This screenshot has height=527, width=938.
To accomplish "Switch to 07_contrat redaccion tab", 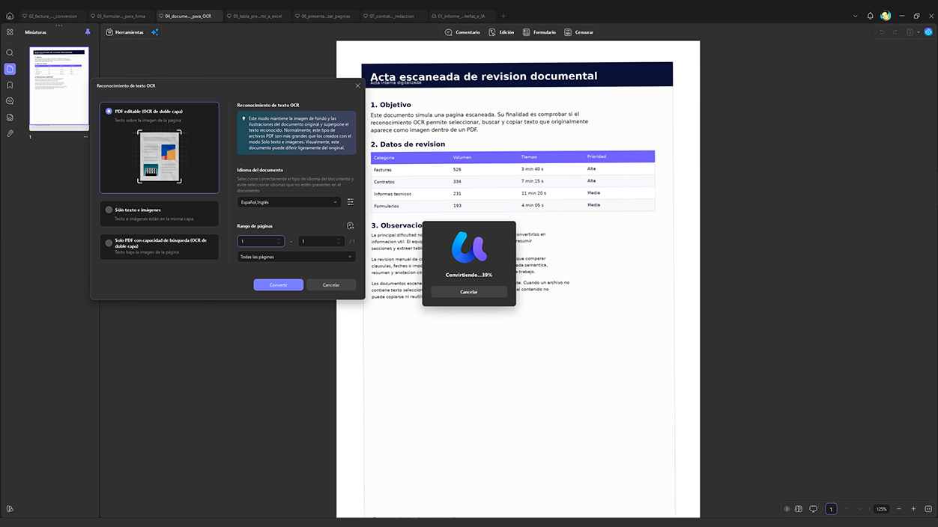I will 394,16.
